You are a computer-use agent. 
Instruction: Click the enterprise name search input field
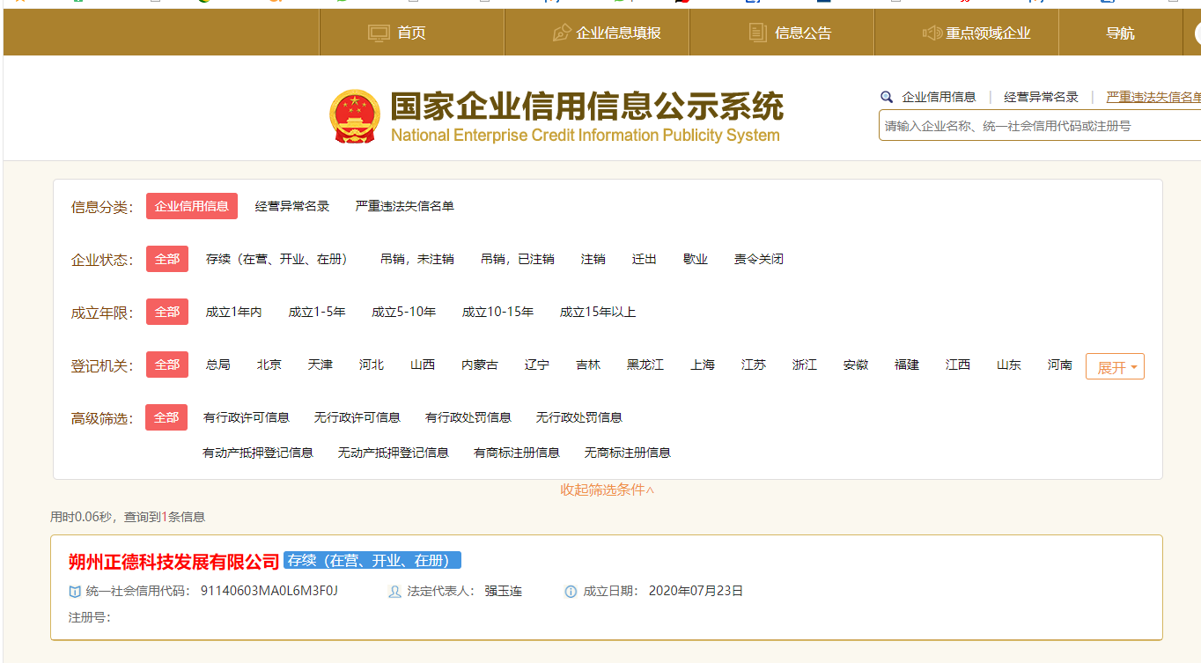point(1040,126)
